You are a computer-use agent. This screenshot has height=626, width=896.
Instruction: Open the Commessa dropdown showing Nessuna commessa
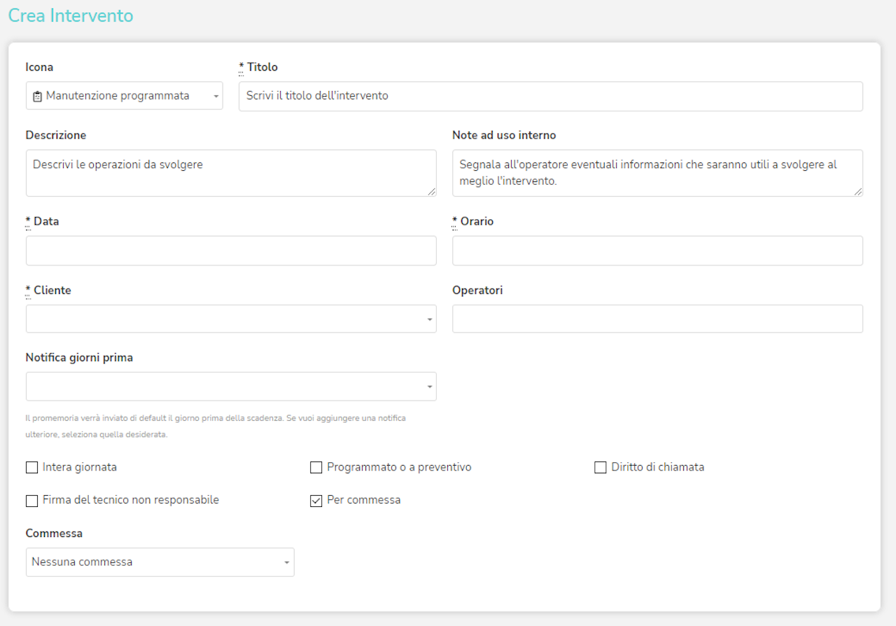(x=160, y=562)
